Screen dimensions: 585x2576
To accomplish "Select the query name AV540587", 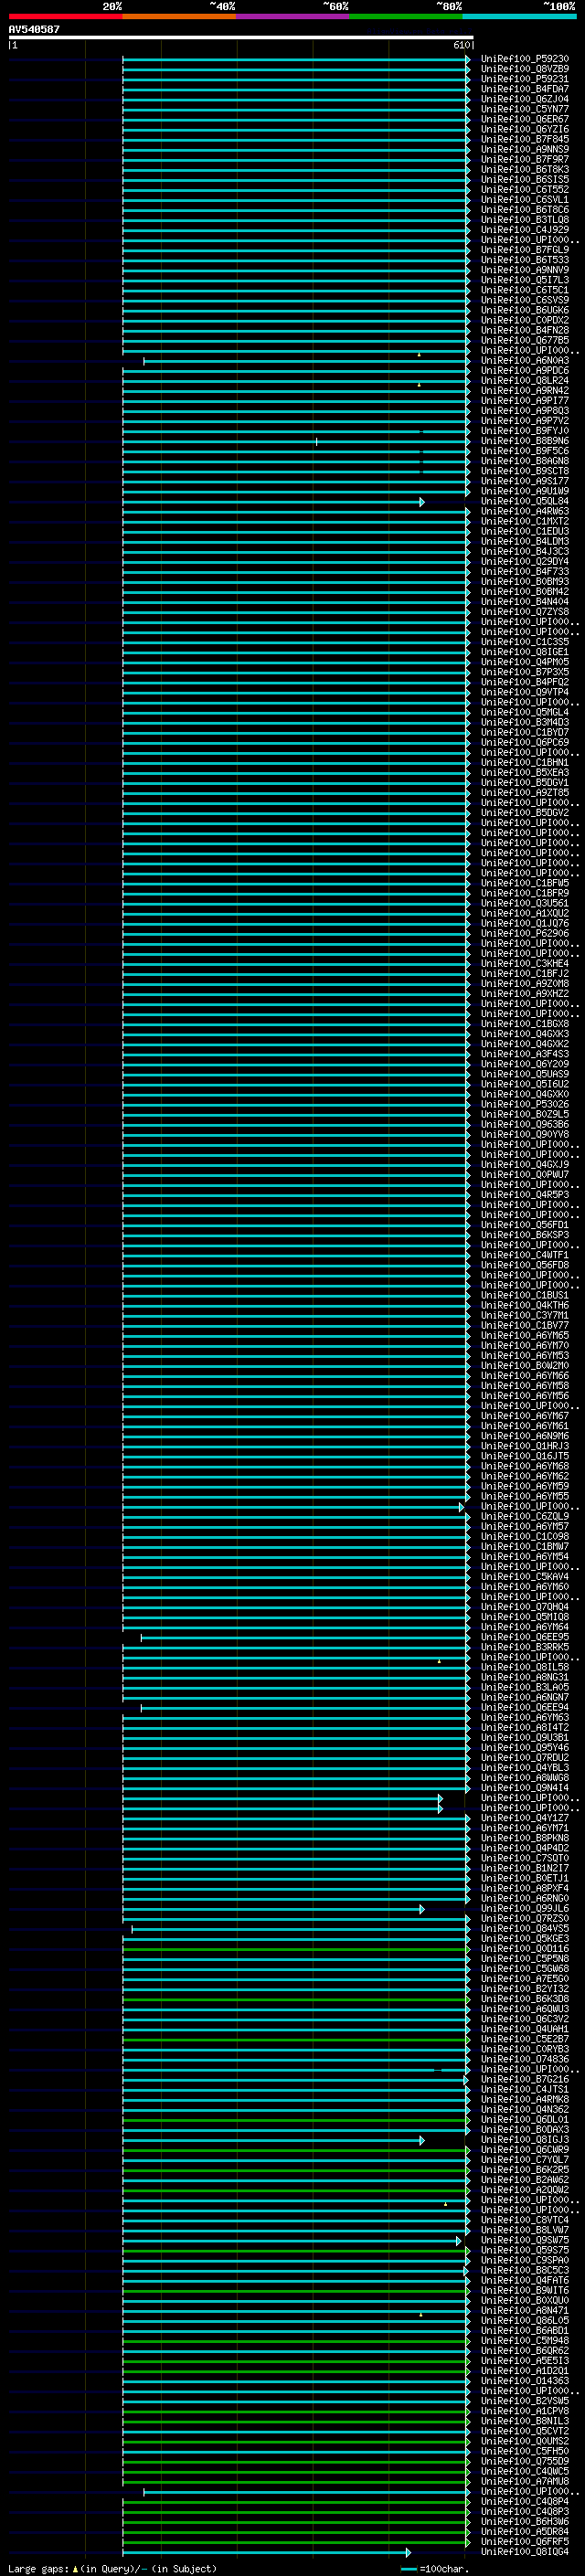I will point(34,29).
